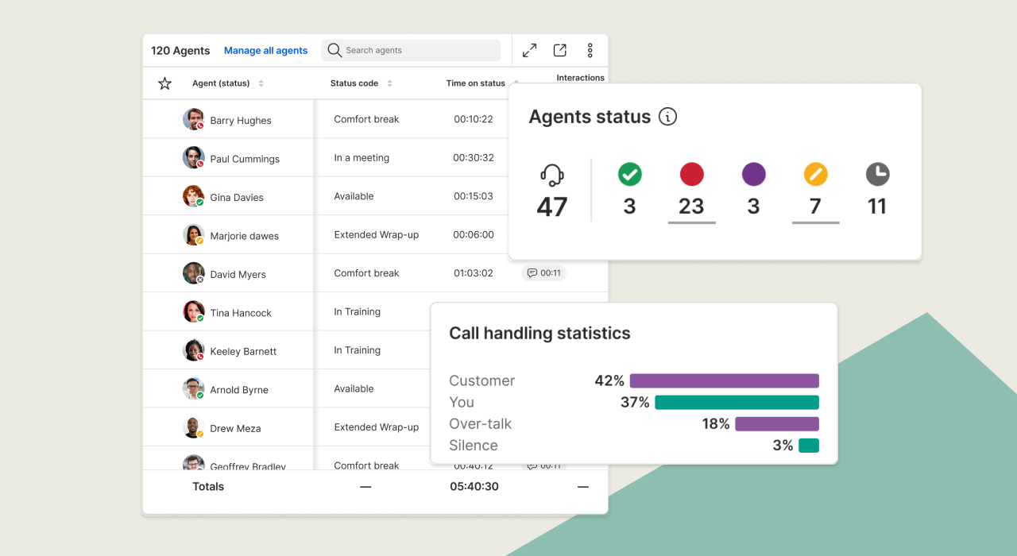
Task: Click the expand to fullscreen arrows icon
Action: coord(529,51)
